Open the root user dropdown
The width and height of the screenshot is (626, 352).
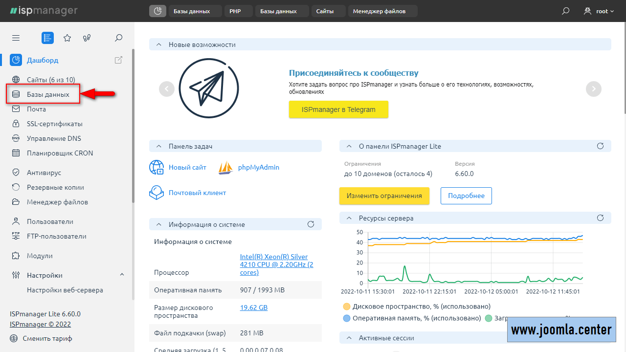(x=599, y=11)
